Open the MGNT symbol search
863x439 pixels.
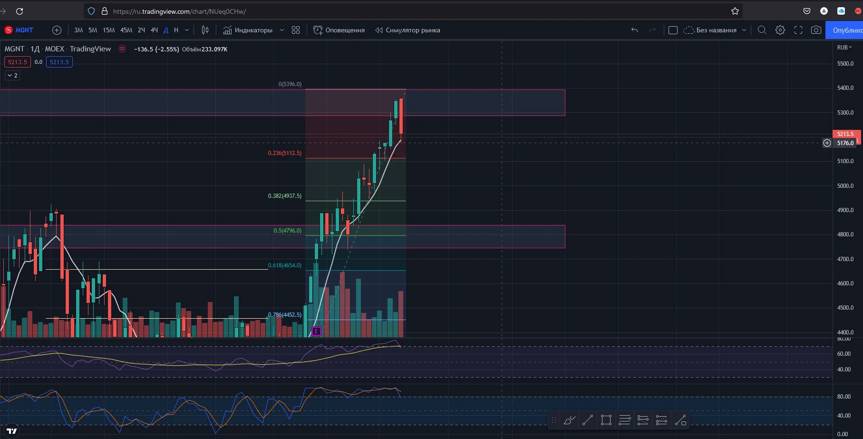pos(19,30)
